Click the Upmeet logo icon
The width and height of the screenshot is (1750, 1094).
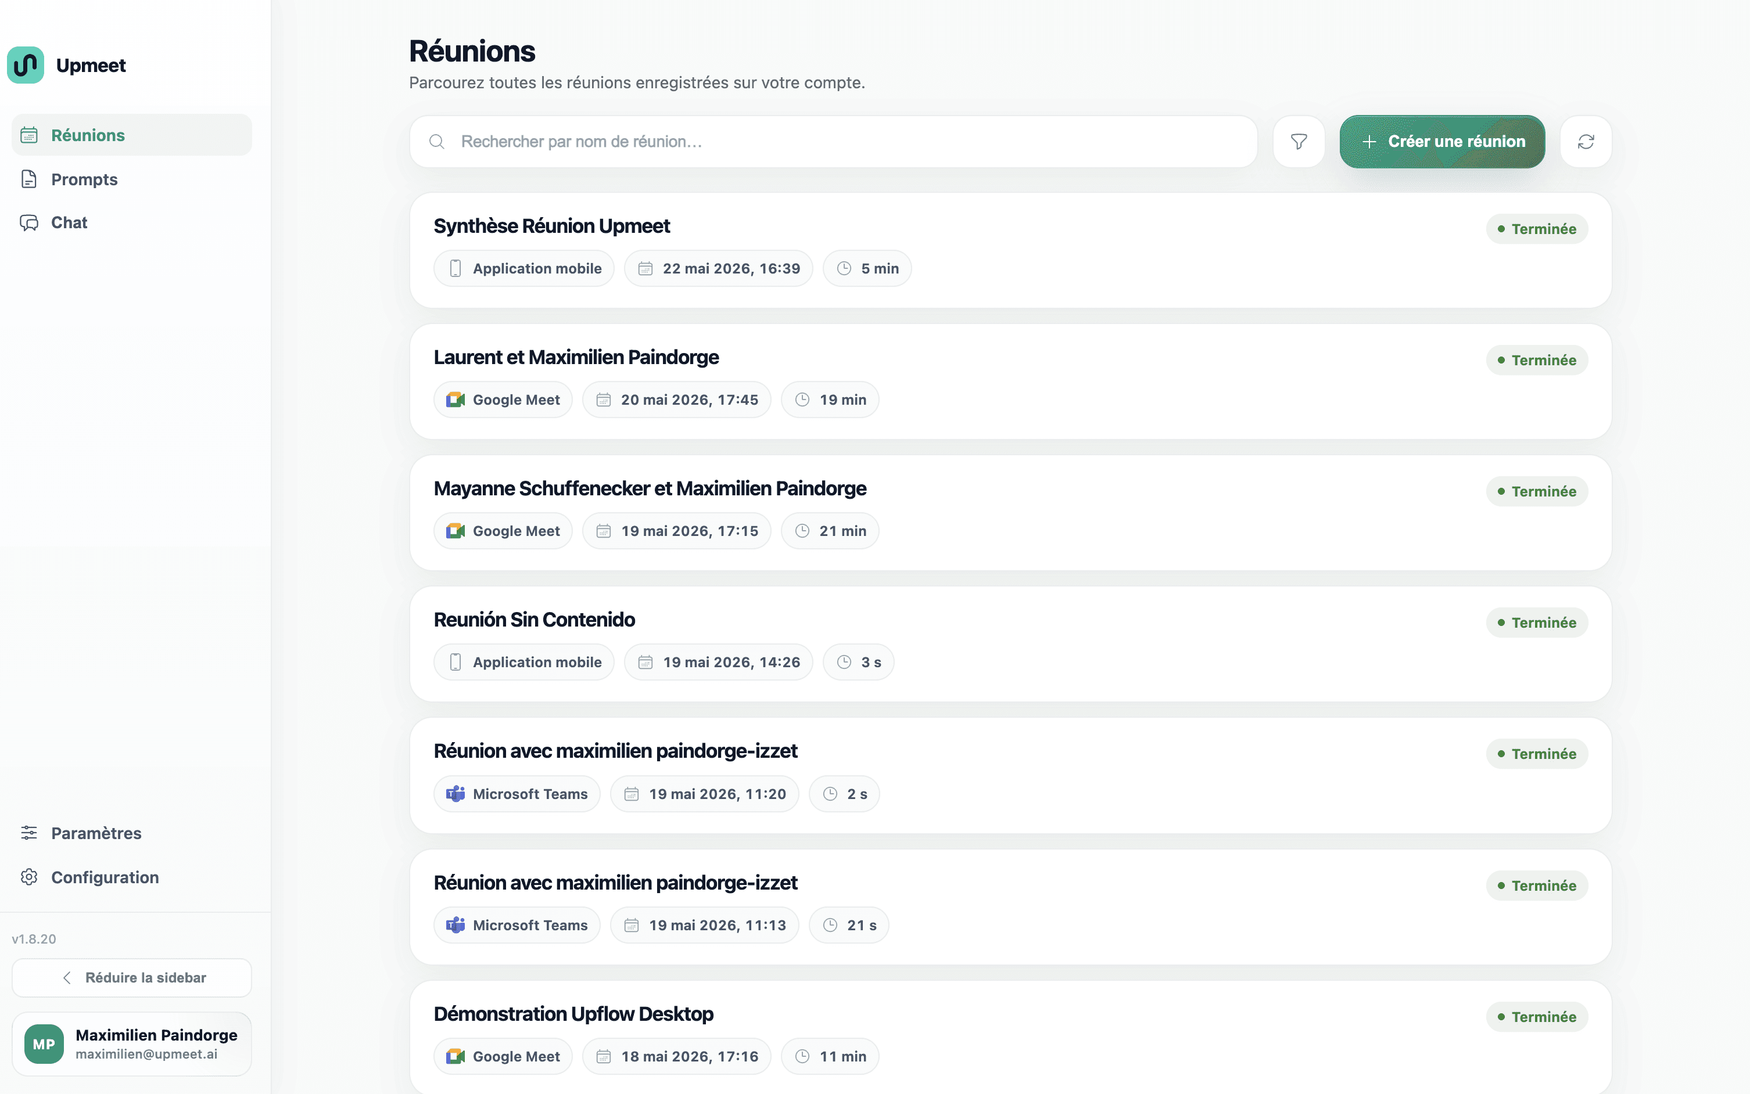click(x=26, y=65)
